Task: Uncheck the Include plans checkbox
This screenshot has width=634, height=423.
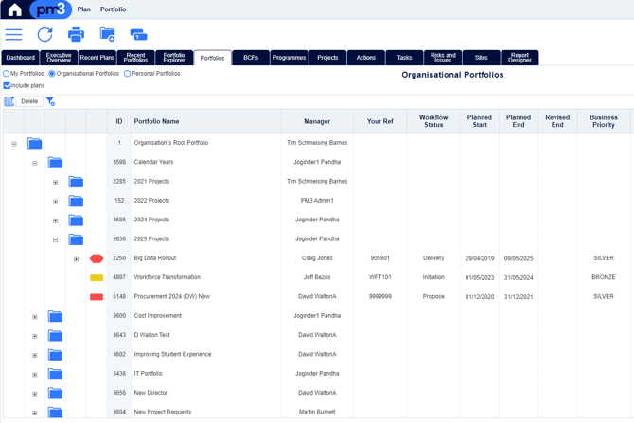Action: point(7,85)
